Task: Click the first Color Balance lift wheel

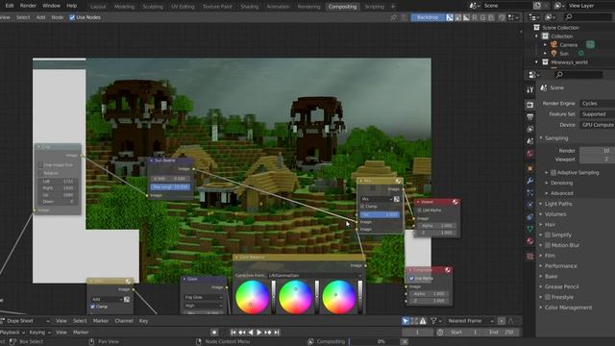Action: click(252, 297)
